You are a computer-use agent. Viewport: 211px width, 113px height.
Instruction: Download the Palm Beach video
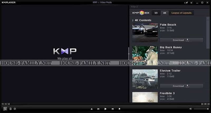click(x=181, y=40)
